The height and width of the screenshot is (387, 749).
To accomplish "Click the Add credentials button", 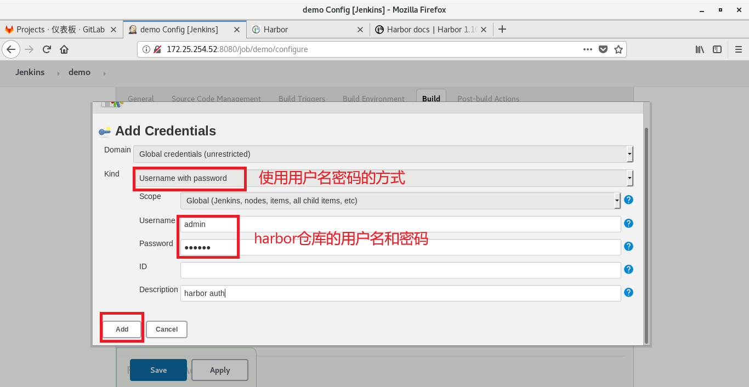I will [122, 329].
